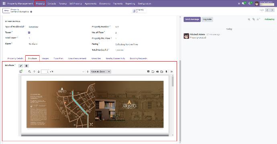Open the apps grid menu icon
Viewport: 277px width, 144px height.
(x=4, y=3)
